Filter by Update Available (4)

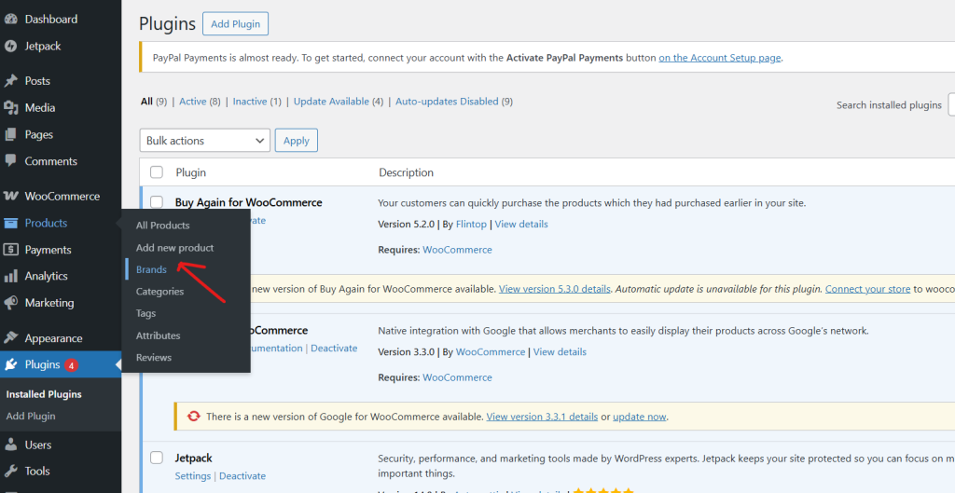(339, 102)
